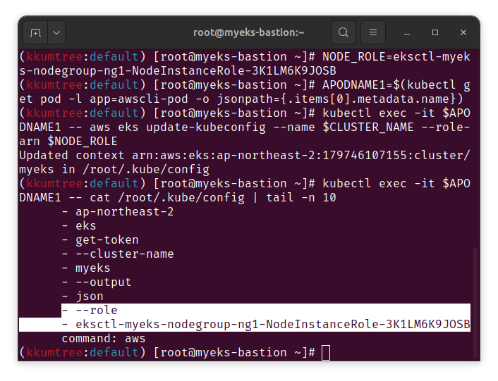Image resolution: width=498 pixels, height=381 pixels.
Task: Click the 'command: aws' output line
Action: point(104,339)
